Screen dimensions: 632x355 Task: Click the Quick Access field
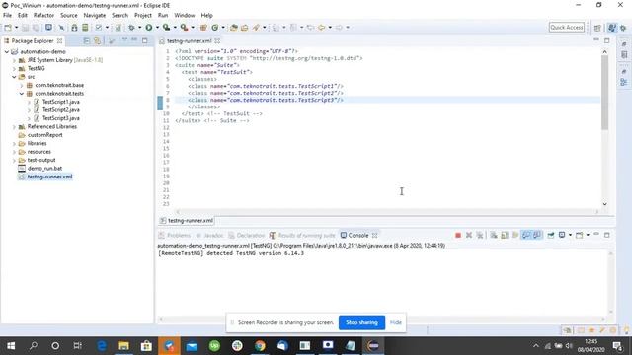point(567,27)
